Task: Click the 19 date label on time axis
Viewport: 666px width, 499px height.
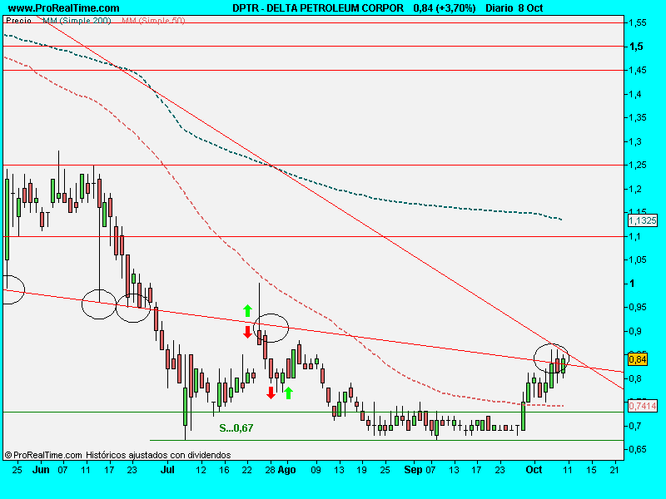Action: click(362, 470)
